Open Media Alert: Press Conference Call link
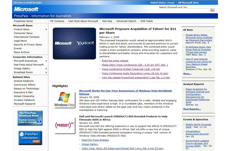This screenshot has height=151, width=230. [x=135, y=65]
